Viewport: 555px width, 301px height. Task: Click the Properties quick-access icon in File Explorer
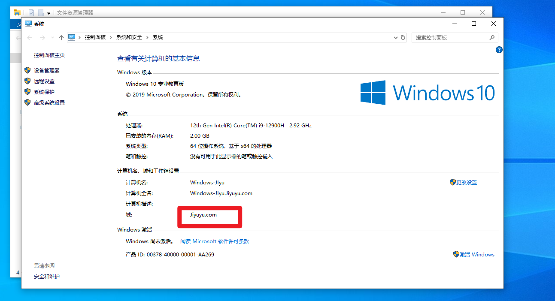coord(31,12)
